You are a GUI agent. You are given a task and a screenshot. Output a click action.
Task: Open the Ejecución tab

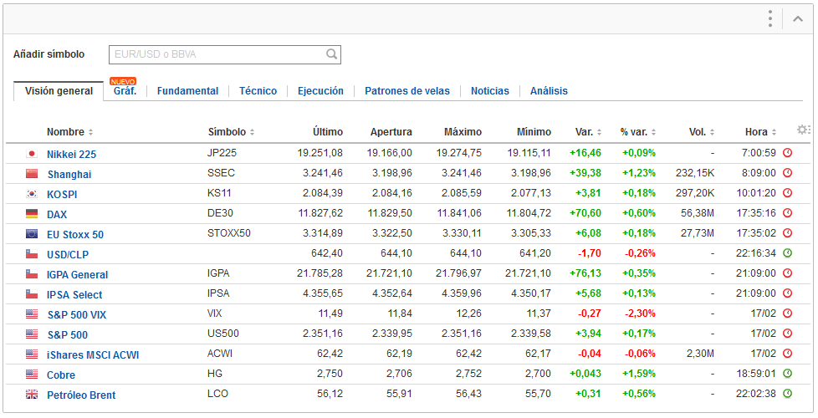[x=320, y=90]
